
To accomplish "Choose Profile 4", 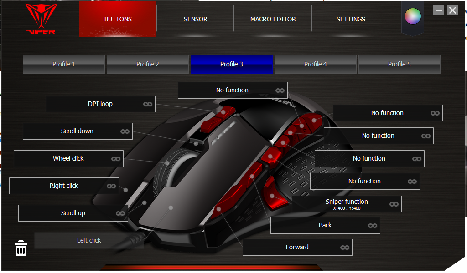I will click(x=315, y=64).
